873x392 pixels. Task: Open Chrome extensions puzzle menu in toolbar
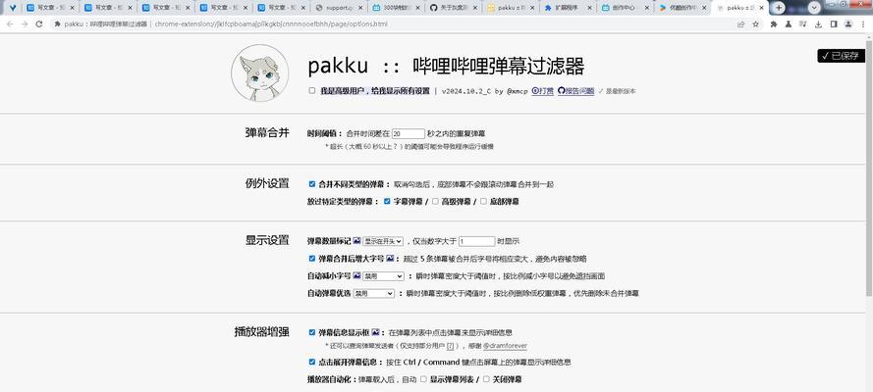(774, 24)
